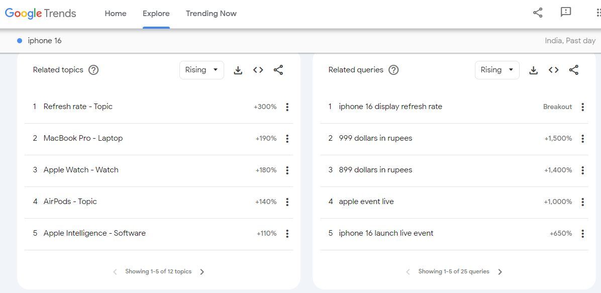Download Related queries data as CSV
601x293 pixels.
(x=534, y=70)
